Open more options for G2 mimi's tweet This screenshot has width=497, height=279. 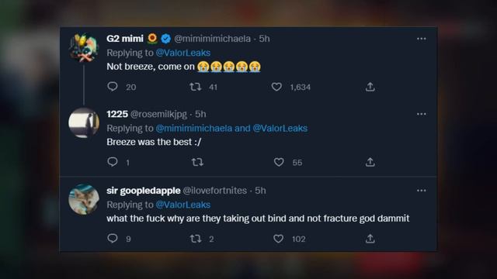[x=421, y=39]
